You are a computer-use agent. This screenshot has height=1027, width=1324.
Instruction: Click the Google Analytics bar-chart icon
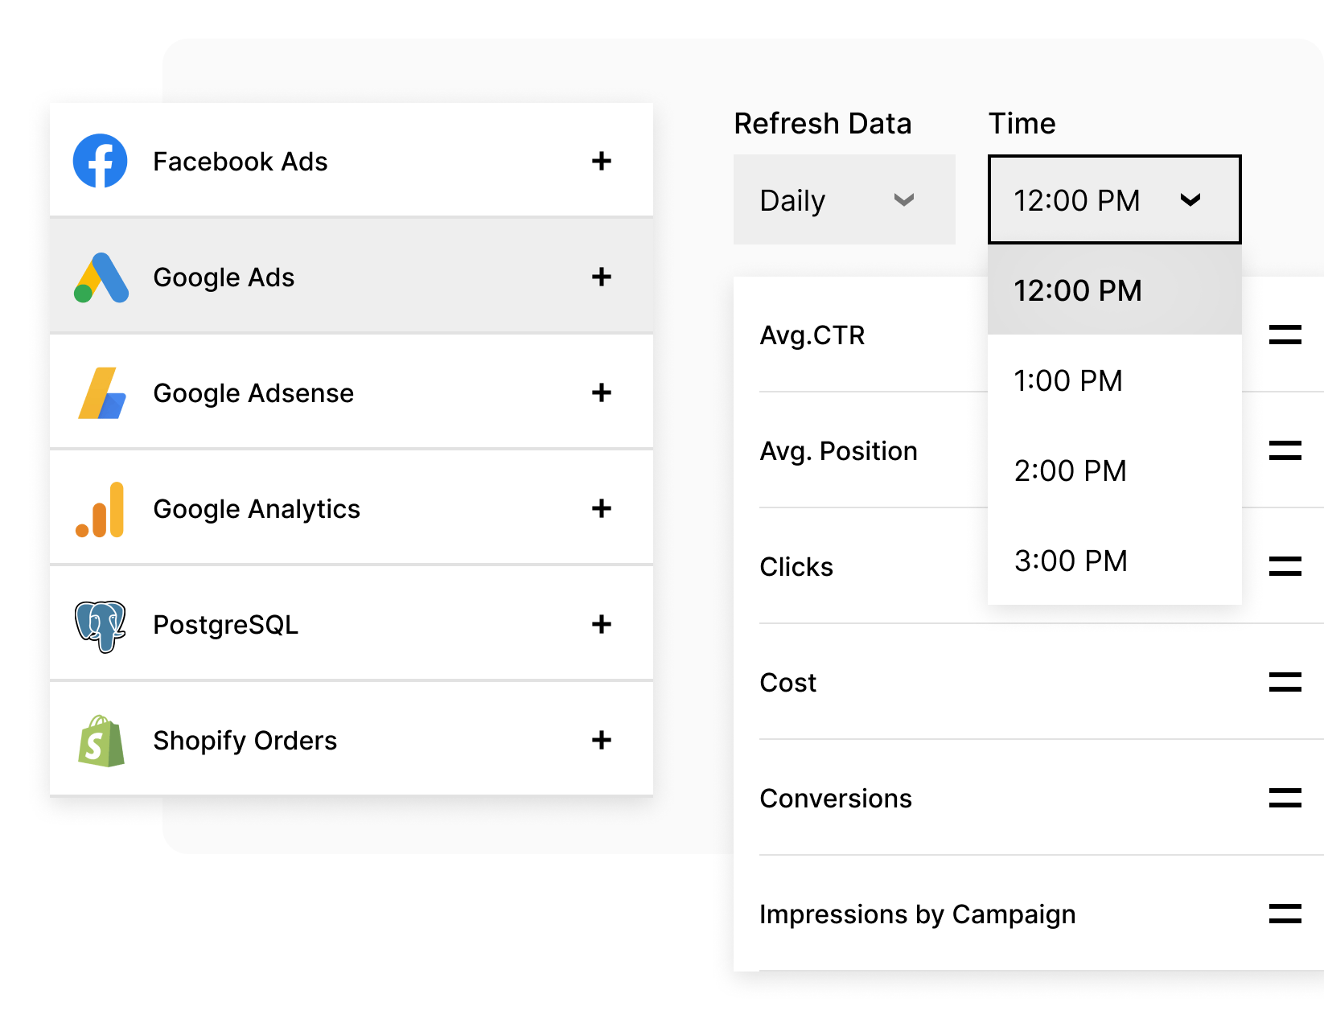[x=100, y=509]
